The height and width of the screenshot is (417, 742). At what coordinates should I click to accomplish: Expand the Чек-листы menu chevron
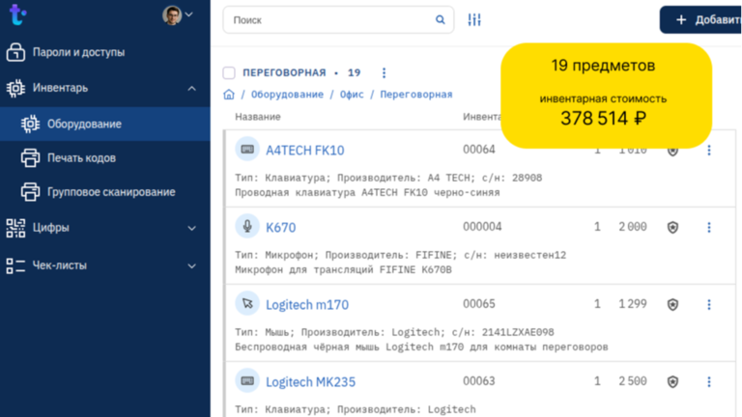click(x=191, y=266)
